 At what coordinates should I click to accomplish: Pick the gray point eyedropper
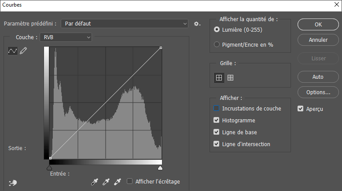[106, 182]
